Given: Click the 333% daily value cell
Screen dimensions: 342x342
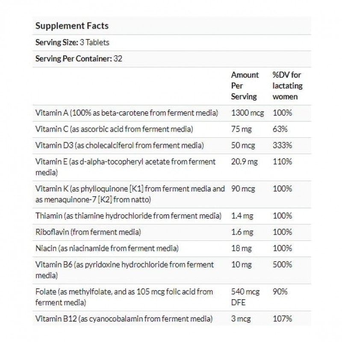Looking at the screenshot, I should point(283,145).
